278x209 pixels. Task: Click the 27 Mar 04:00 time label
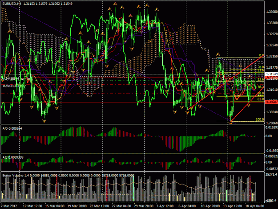[x=121, y=206]
